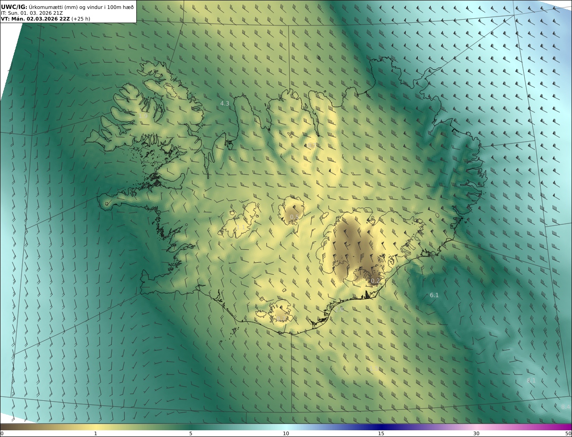This screenshot has height=437, width=572.
Task: Click the '30' tick on color scale
Action: pyautogui.click(x=476, y=434)
